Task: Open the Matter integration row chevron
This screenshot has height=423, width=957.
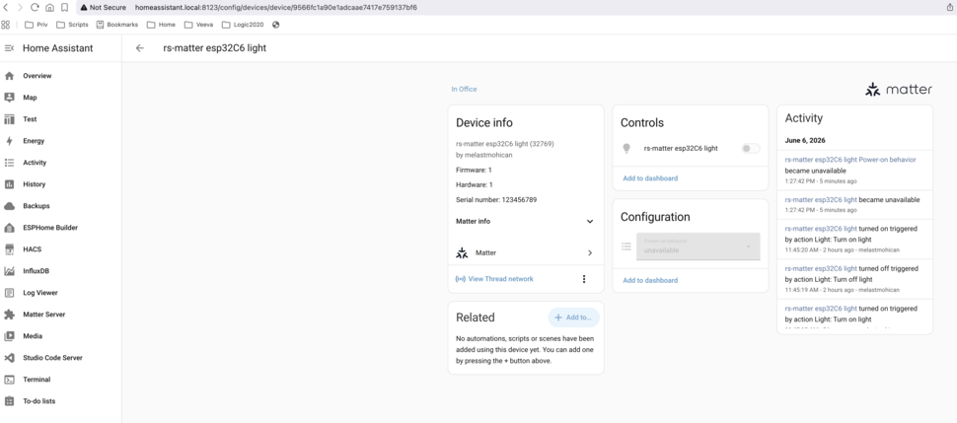Action: point(590,252)
